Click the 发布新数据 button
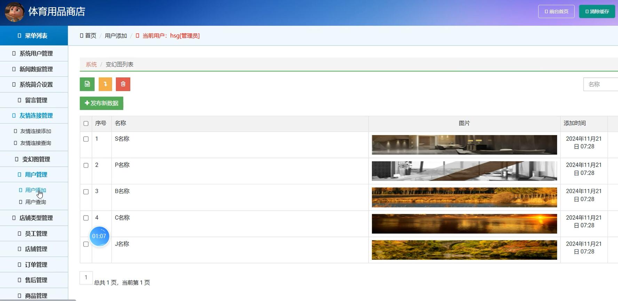The image size is (618, 301). (x=101, y=103)
